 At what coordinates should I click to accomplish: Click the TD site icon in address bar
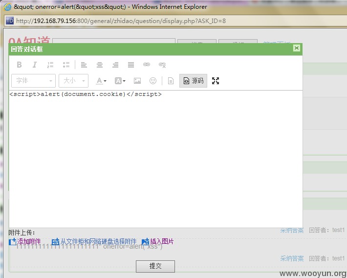9,21
